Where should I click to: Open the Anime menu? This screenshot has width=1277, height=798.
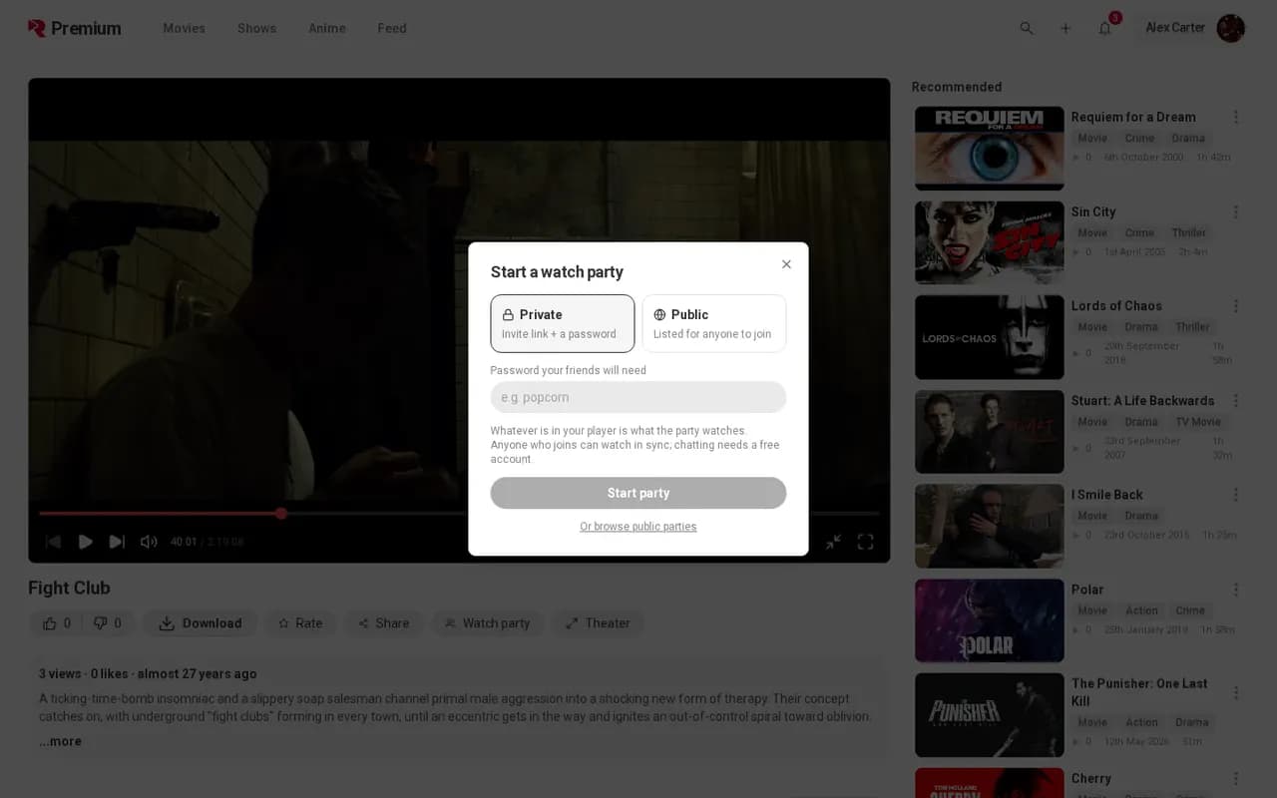(x=327, y=28)
